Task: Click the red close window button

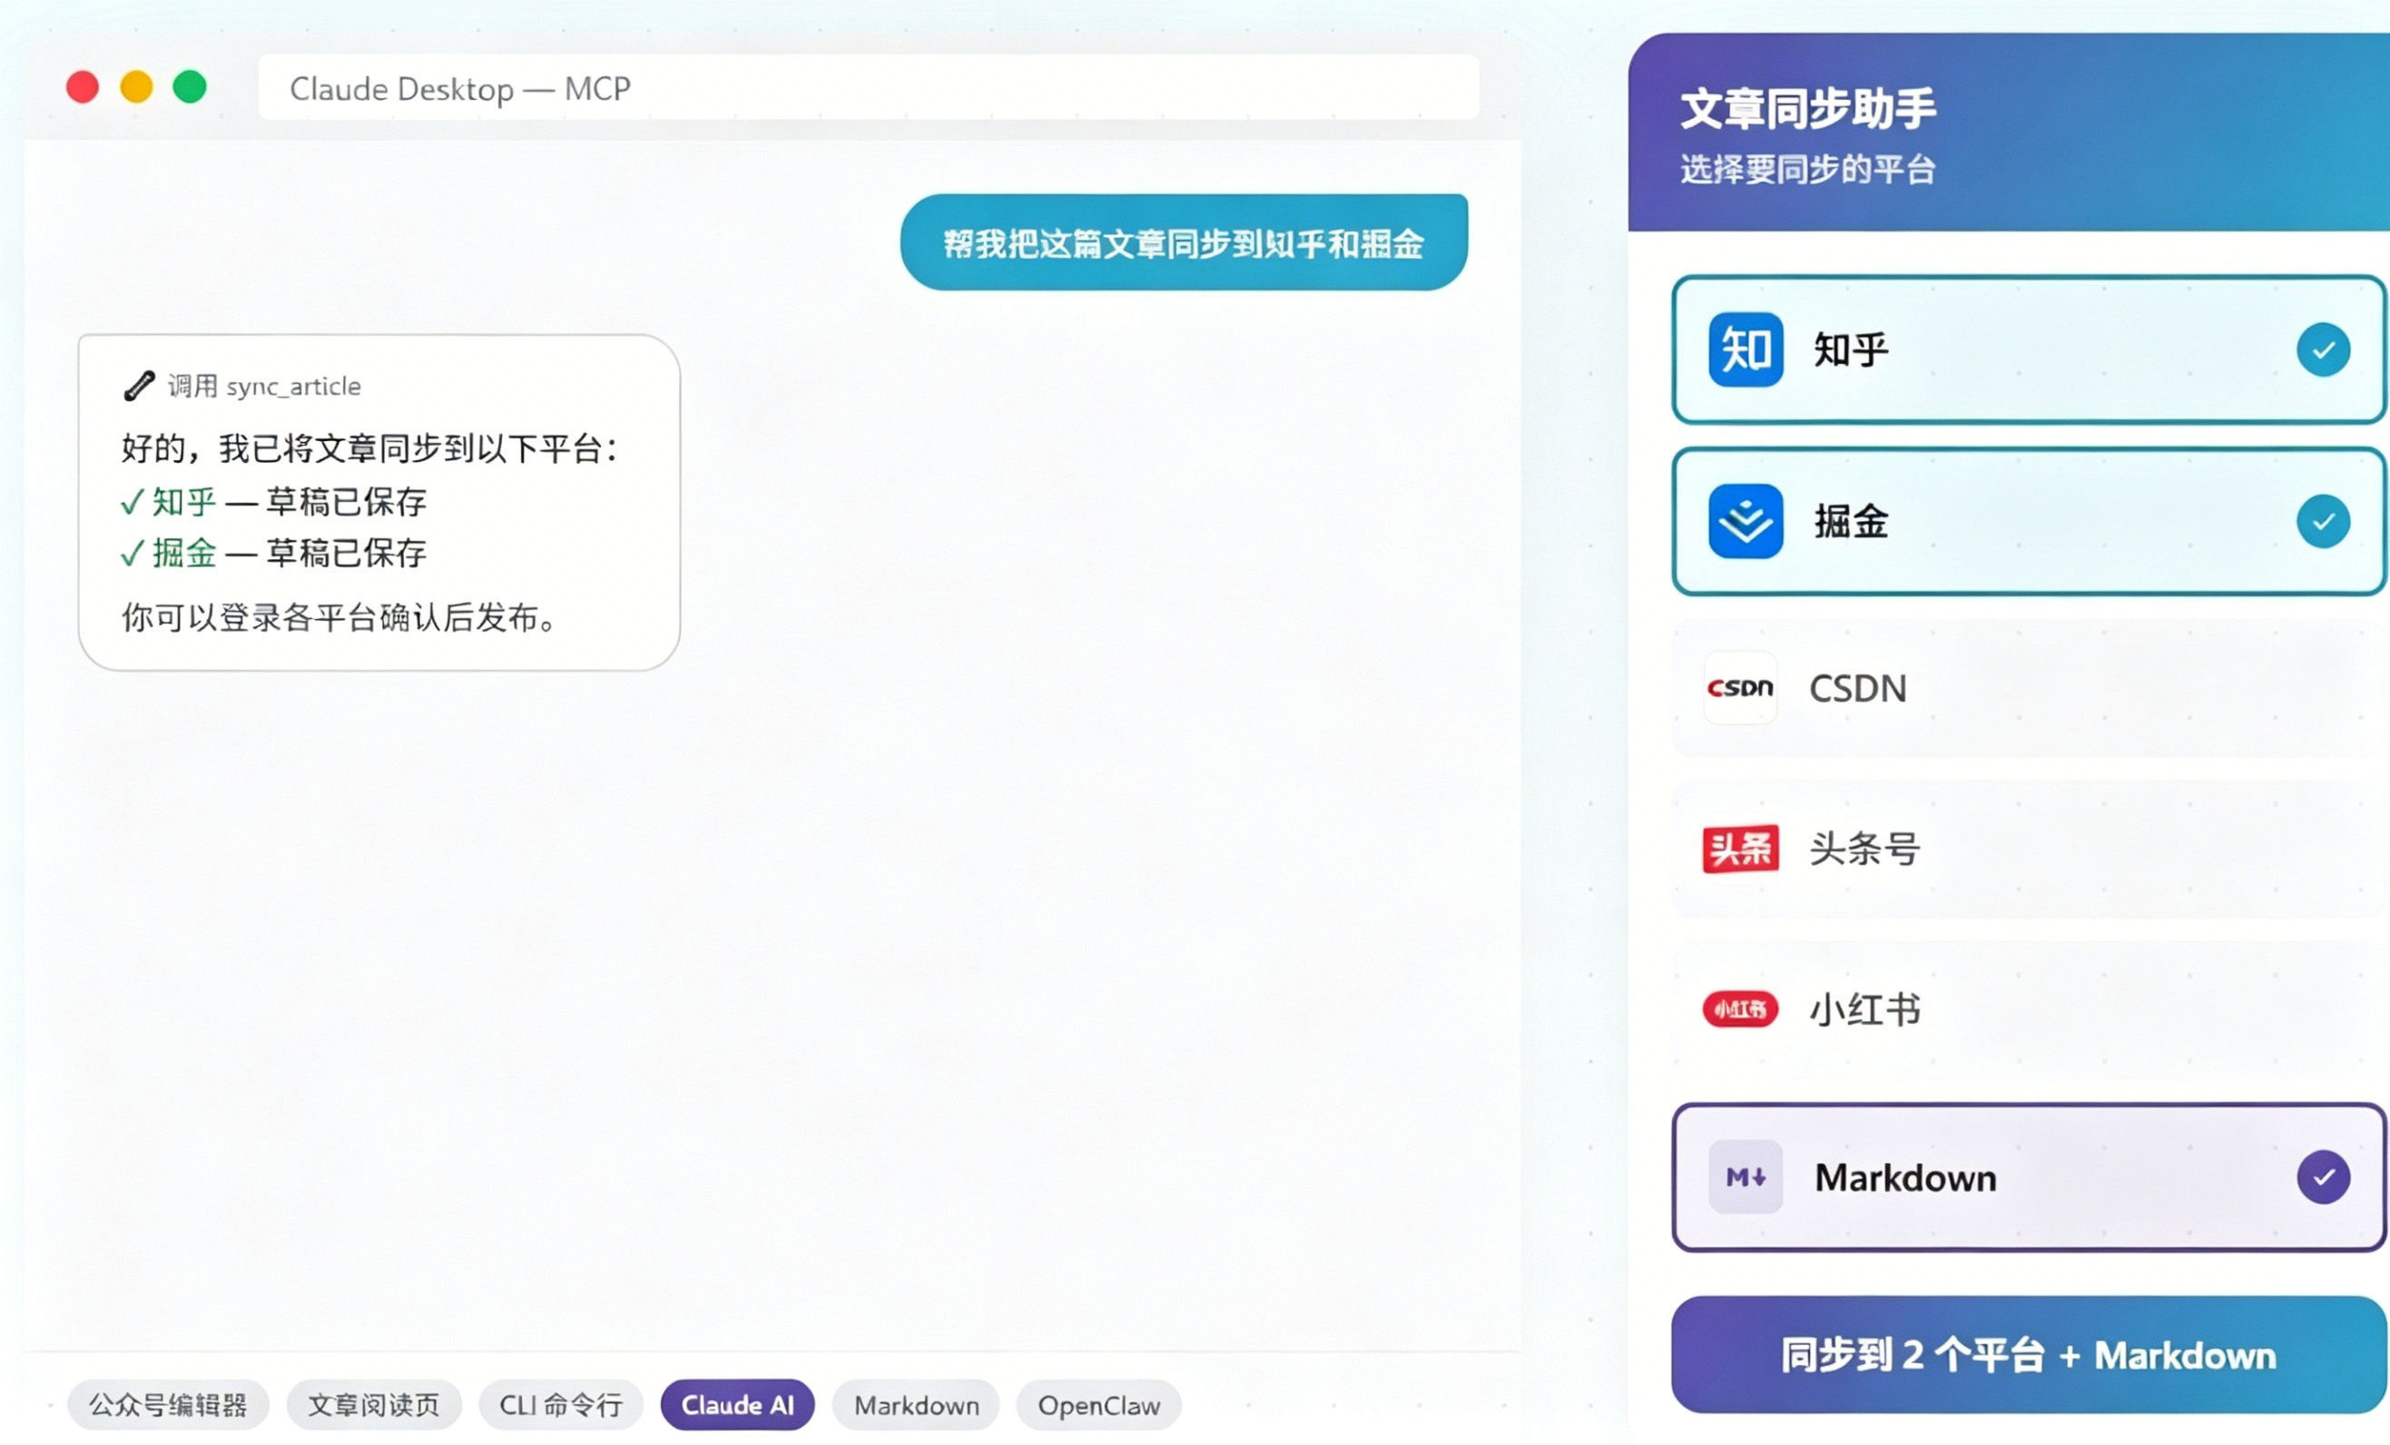Action: pos(83,87)
